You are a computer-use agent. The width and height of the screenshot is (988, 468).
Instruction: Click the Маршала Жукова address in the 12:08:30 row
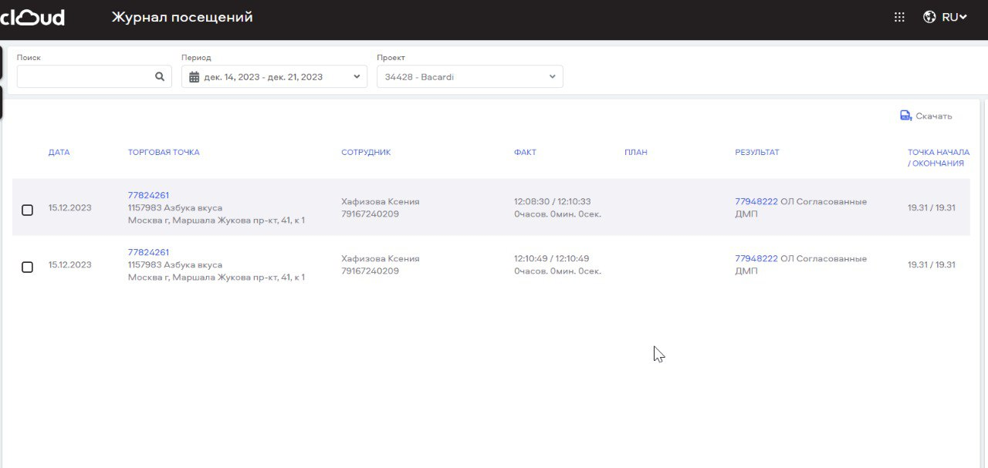tap(216, 221)
